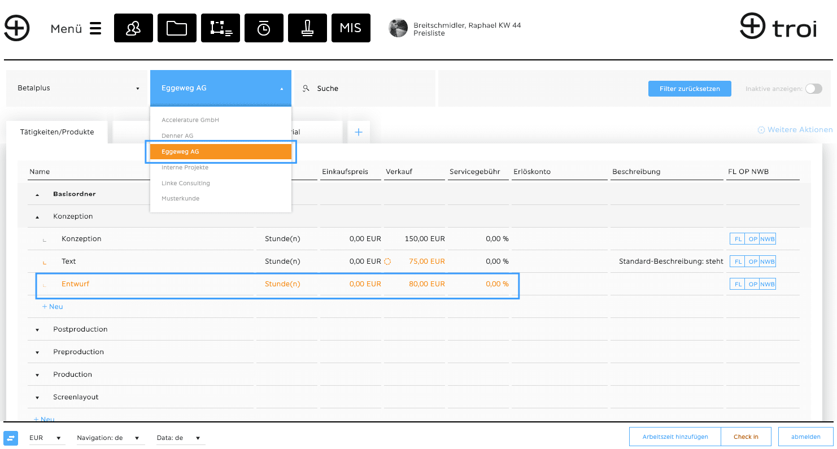Open the hamburger Menü icon
Screen dimensions: 837x449
[95, 28]
